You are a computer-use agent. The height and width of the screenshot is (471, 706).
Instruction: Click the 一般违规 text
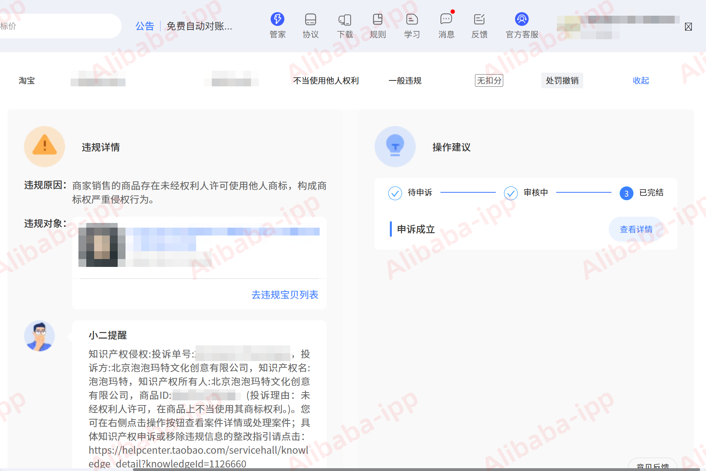point(405,80)
